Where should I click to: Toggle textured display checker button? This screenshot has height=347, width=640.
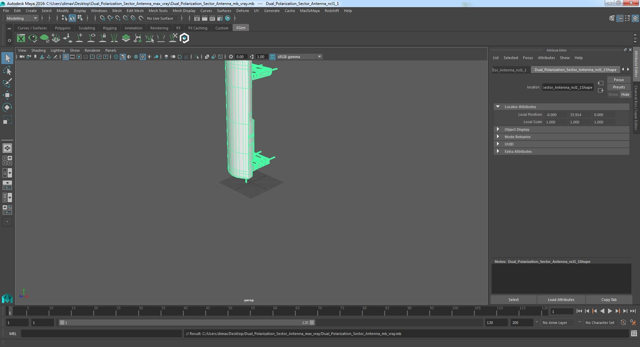pyautogui.click(x=143, y=57)
